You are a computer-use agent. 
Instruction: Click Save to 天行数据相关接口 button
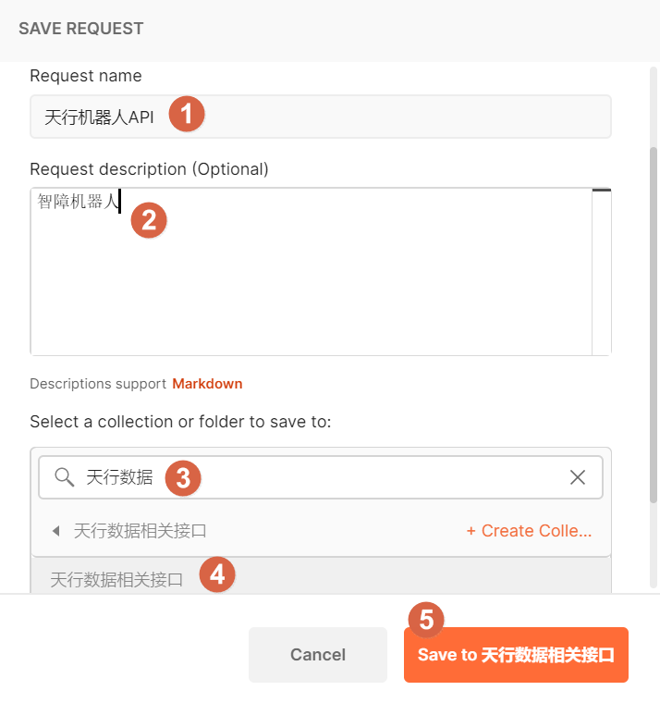click(x=516, y=655)
